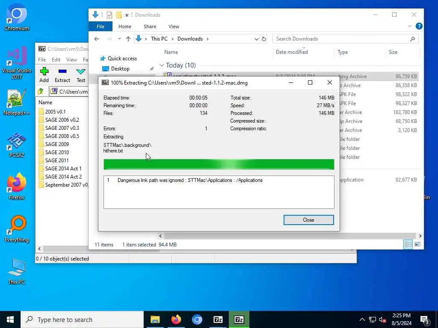438x328 pixels.
Task: Sort by Name column in Explorer
Action: click(171, 52)
